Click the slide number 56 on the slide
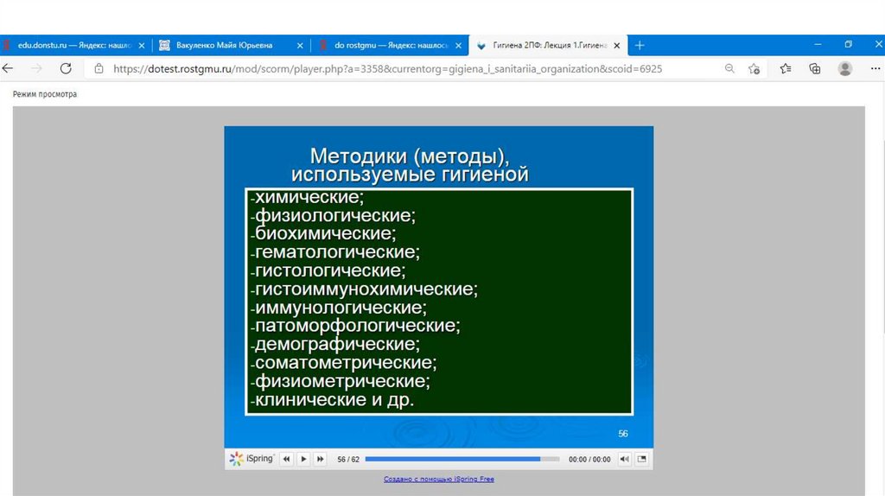 tap(622, 434)
